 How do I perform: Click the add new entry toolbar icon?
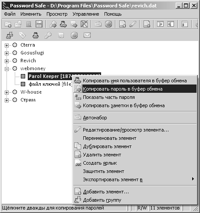[122, 24]
